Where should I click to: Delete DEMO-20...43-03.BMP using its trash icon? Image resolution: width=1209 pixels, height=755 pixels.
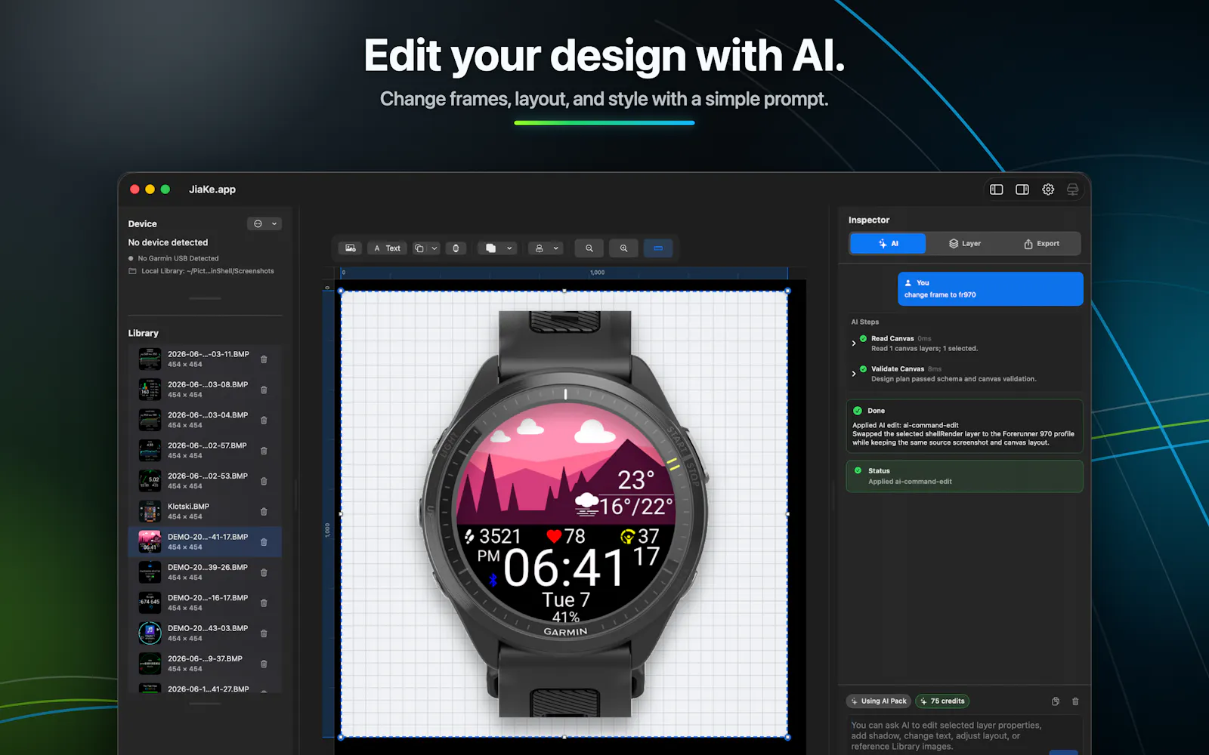pyautogui.click(x=264, y=633)
